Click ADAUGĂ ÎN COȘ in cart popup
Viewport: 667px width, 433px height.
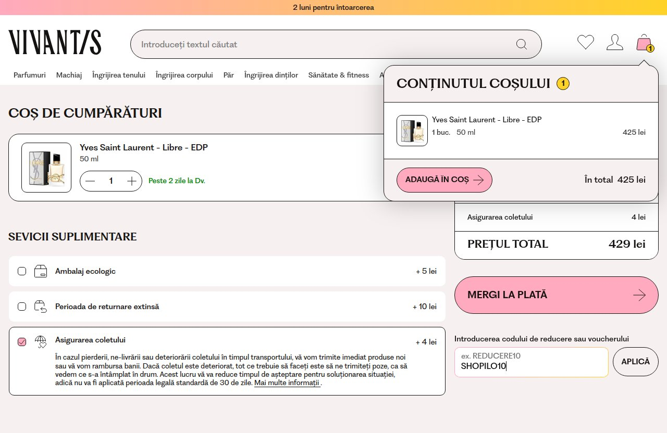pos(444,180)
